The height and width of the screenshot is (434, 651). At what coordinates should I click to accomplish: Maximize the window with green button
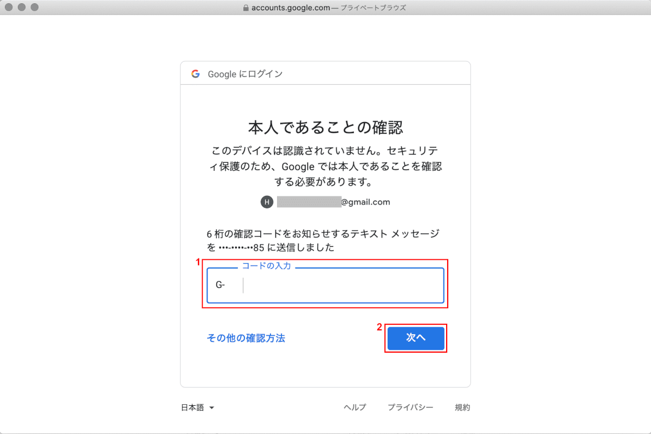tap(35, 8)
